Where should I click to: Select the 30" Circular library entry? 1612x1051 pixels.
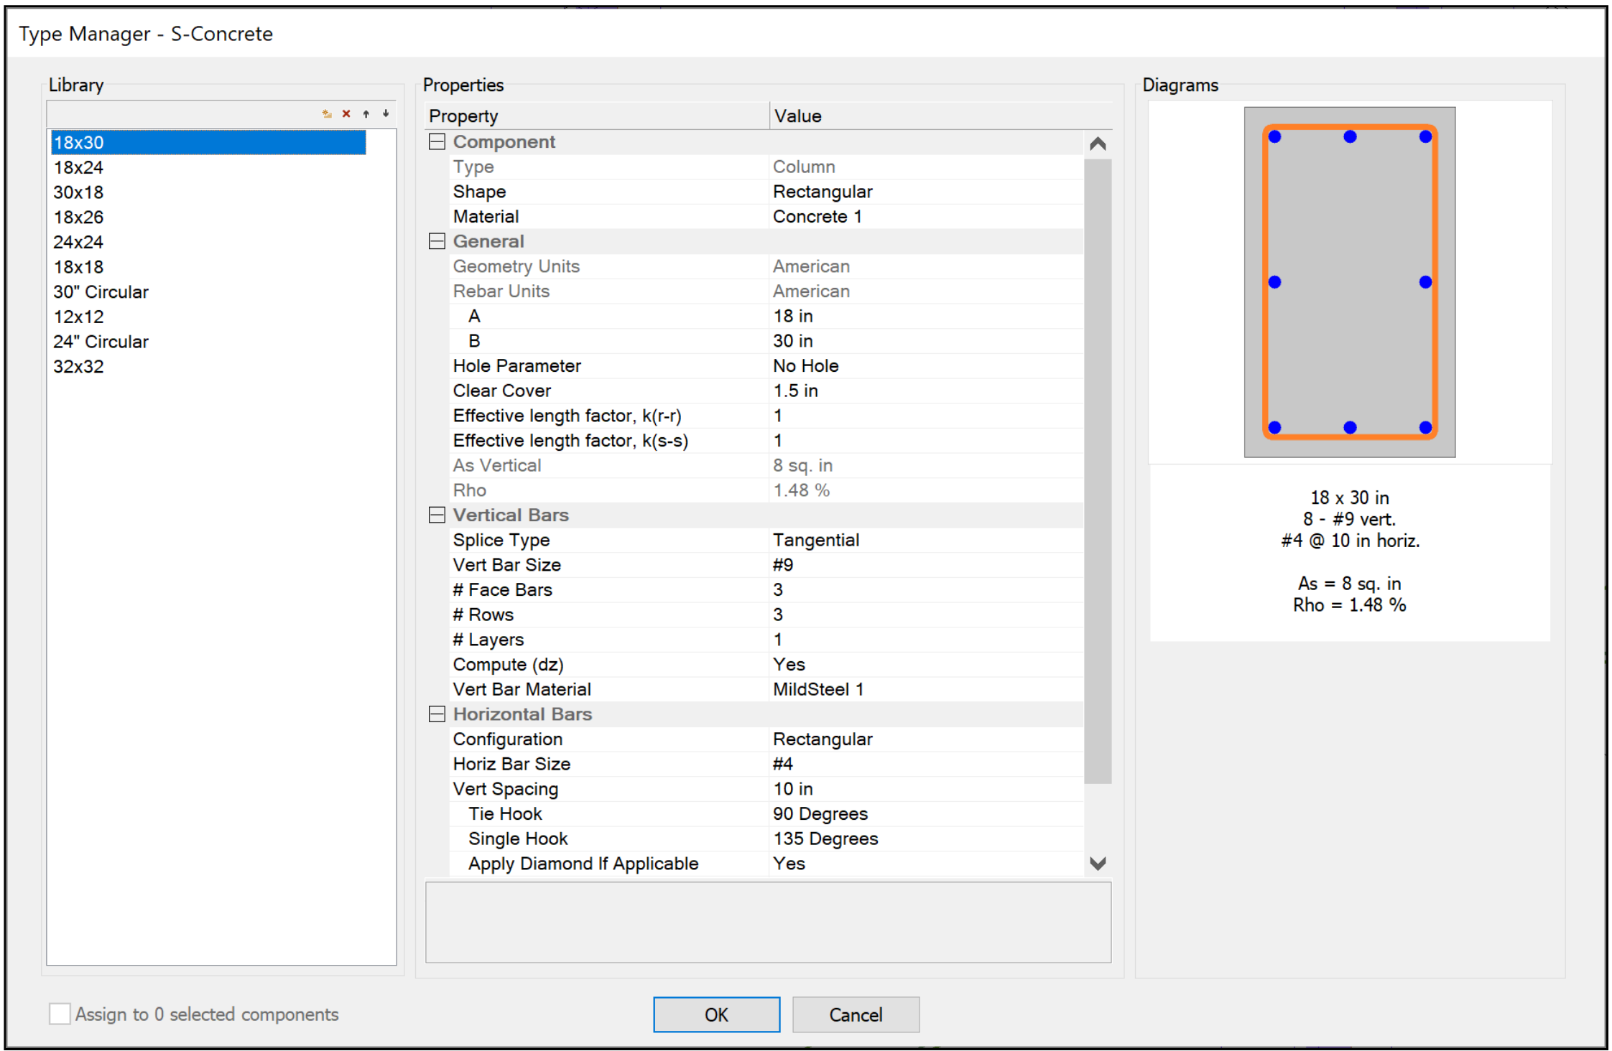[x=101, y=292]
